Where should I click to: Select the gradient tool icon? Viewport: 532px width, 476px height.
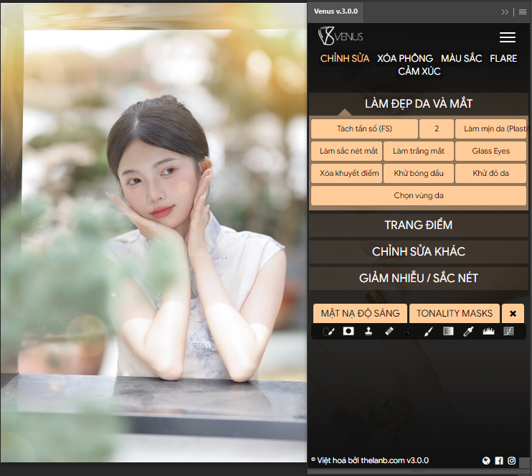448,332
